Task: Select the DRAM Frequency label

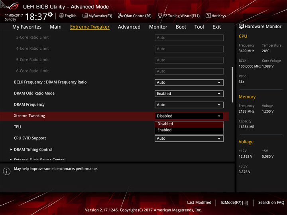Action: point(29,105)
